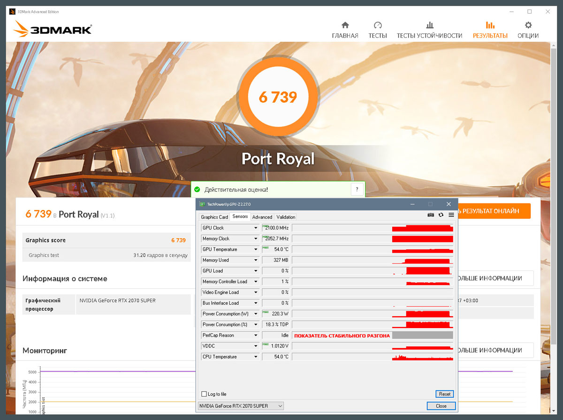Viewport: 563px width, 420px height.
Task: Open the Video Engine Load dropdown
Action: (256, 292)
